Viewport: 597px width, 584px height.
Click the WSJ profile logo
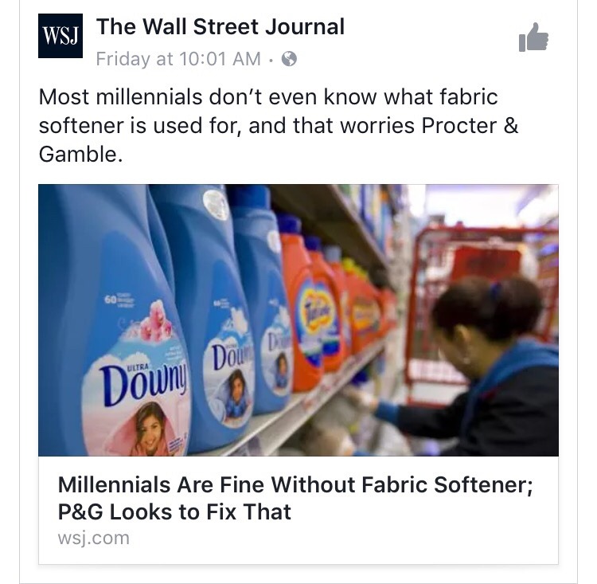(x=60, y=36)
